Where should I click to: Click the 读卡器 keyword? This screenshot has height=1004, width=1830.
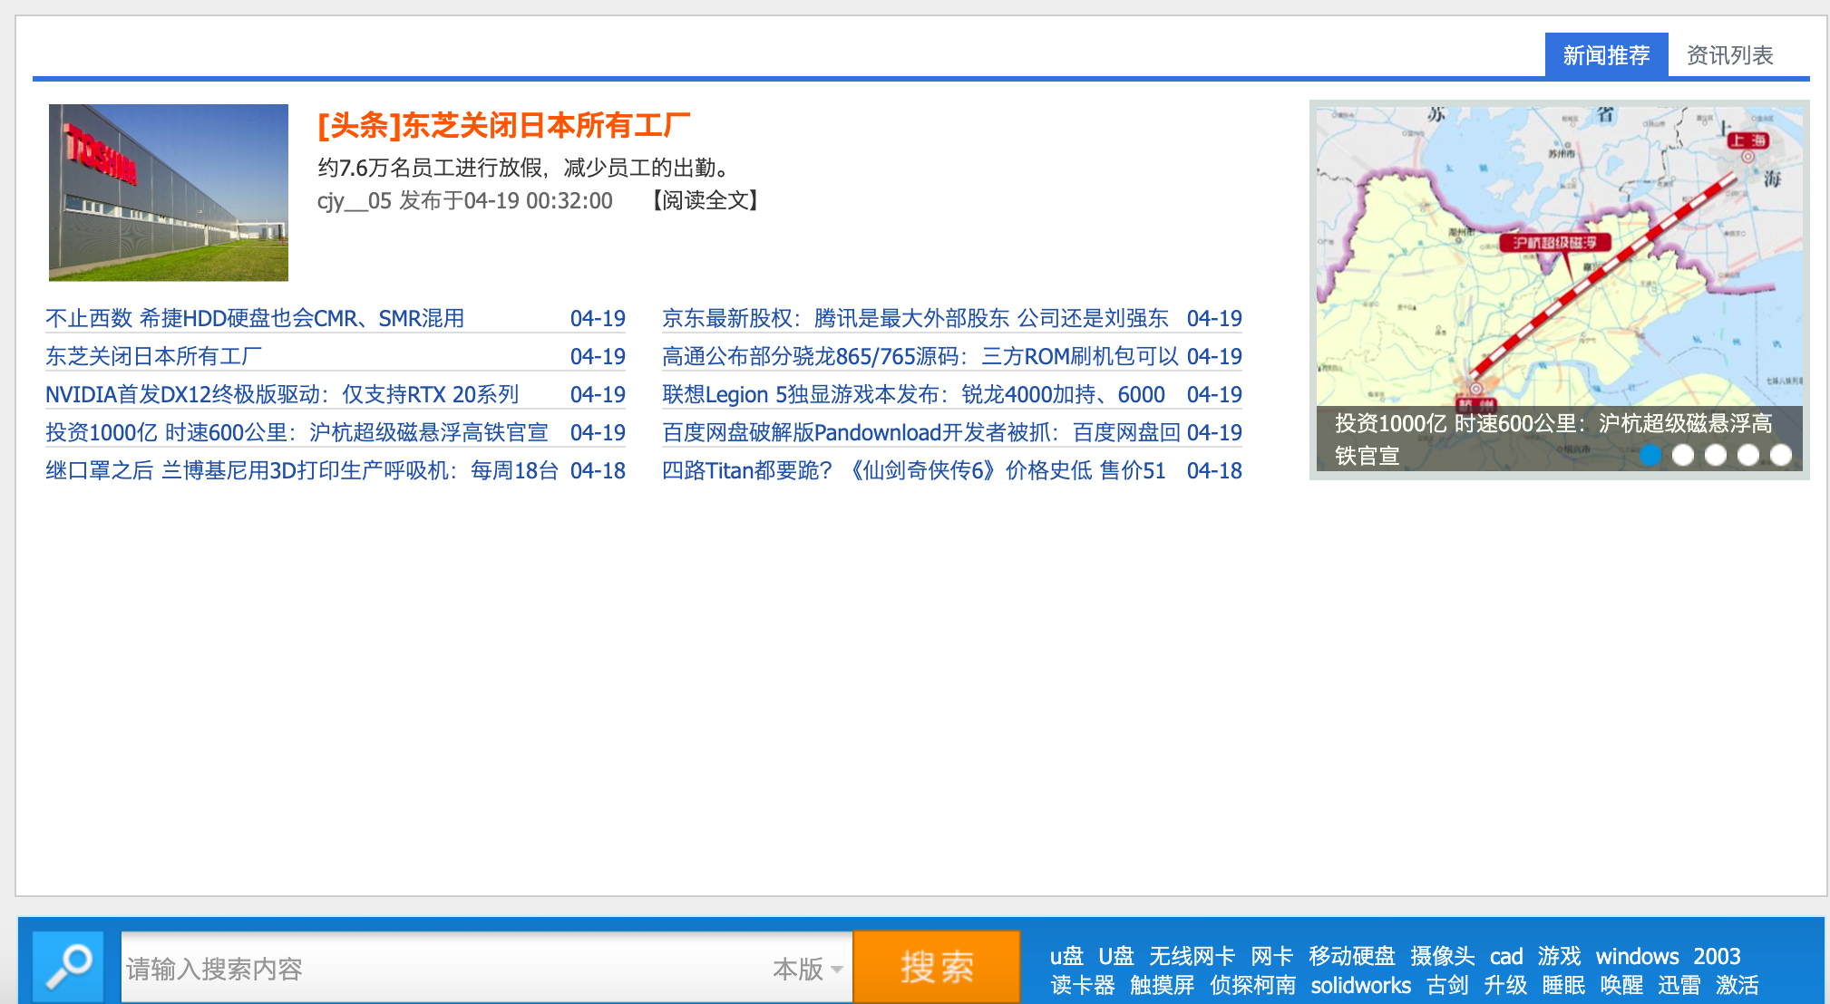click(x=1083, y=985)
